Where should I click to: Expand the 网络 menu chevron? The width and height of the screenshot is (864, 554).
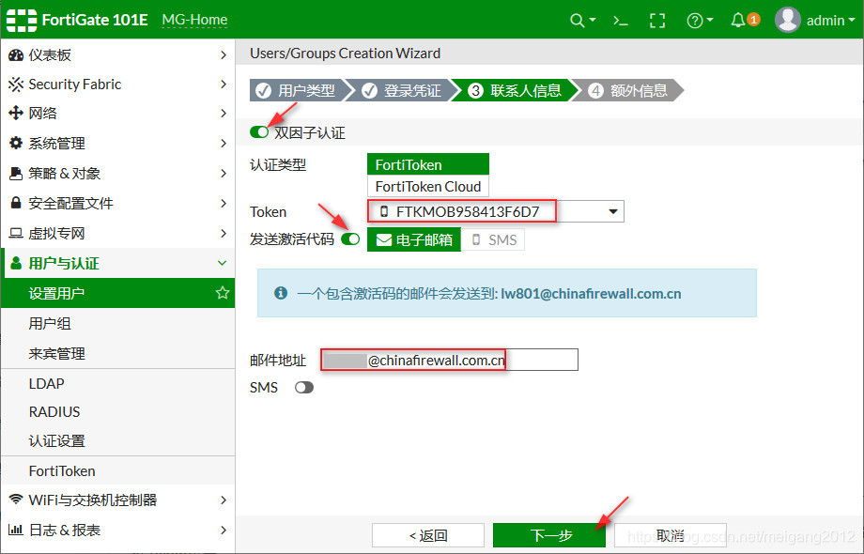click(224, 113)
